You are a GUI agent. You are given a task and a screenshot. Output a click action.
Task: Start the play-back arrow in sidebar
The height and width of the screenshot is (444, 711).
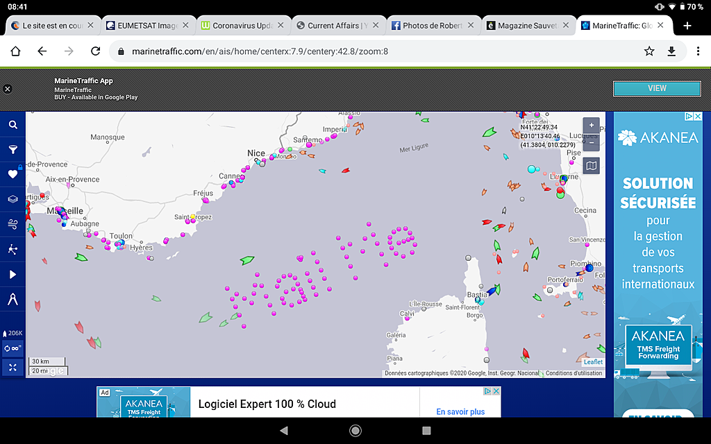point(12,275)
